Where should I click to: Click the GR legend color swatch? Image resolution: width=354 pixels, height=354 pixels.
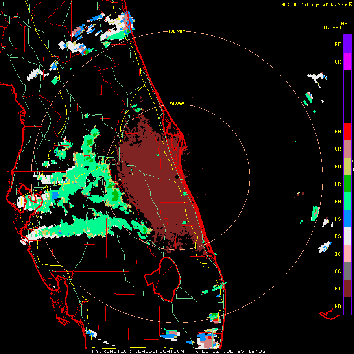pyautogui.click(x=347, y=149)
